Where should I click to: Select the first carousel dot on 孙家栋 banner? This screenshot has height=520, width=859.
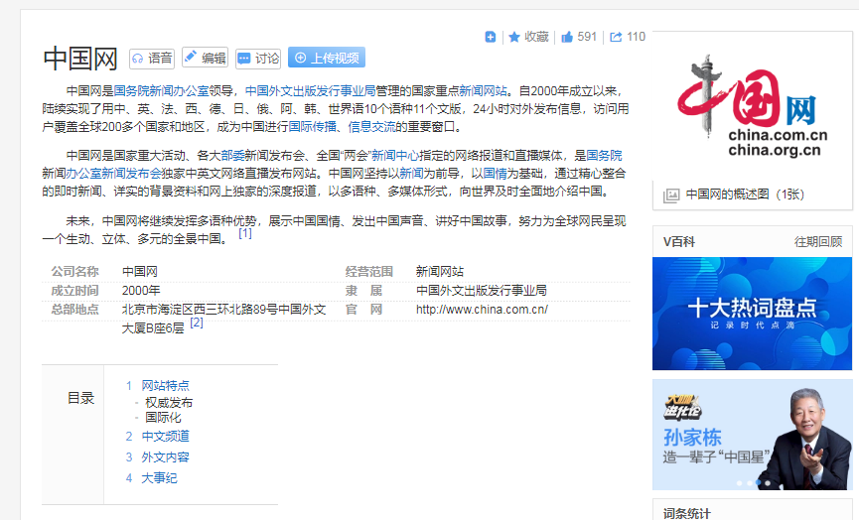(x=740, y=482)
